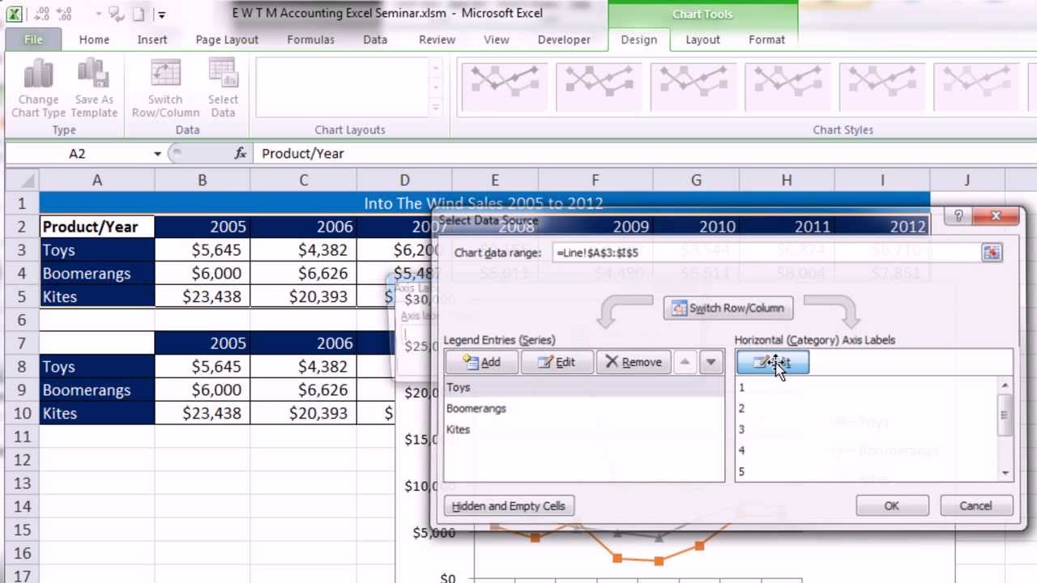Open the Developer tab
The image size is (1037, 583).
[x=564, y=39]
